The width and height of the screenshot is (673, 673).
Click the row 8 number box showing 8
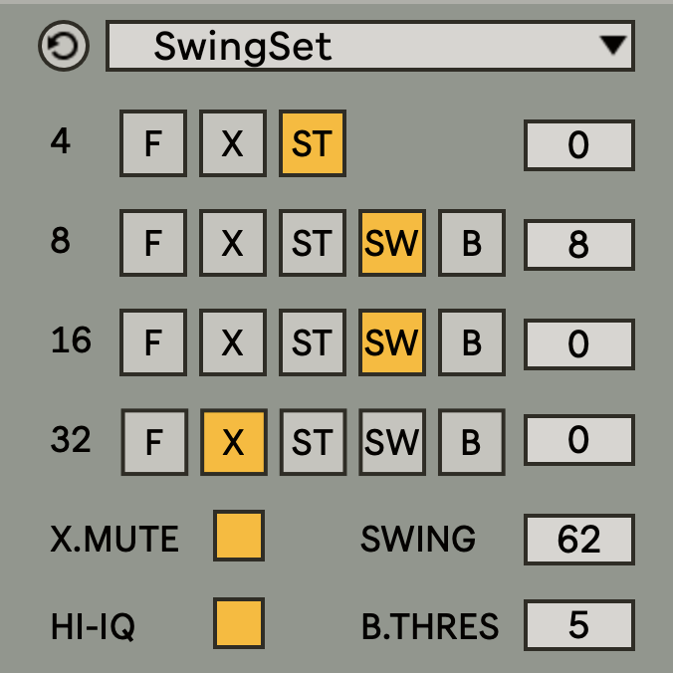(x=578, y=245)
